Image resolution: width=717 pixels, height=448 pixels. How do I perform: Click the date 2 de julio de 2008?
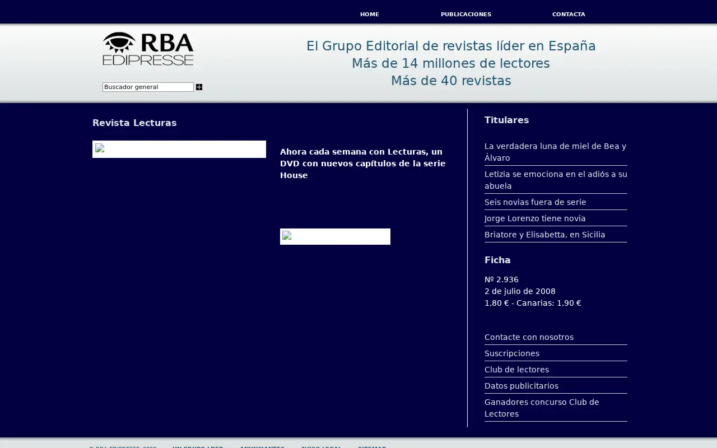[x=520, y=291]
